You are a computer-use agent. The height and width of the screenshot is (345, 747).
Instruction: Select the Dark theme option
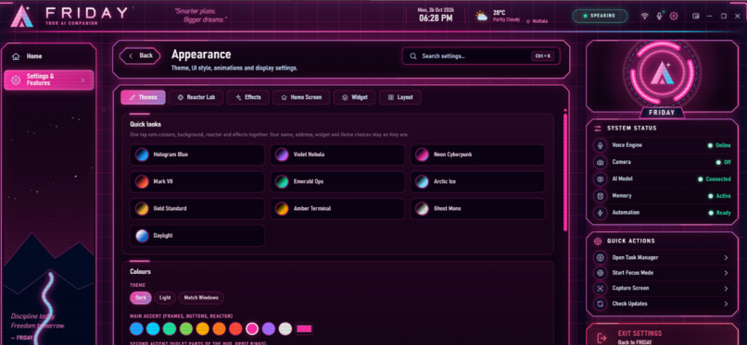[141, 298]
